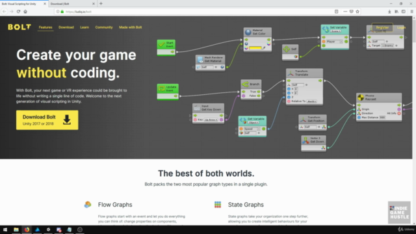Click the Register button
The image size is (416, 234).
coord(382,27)
